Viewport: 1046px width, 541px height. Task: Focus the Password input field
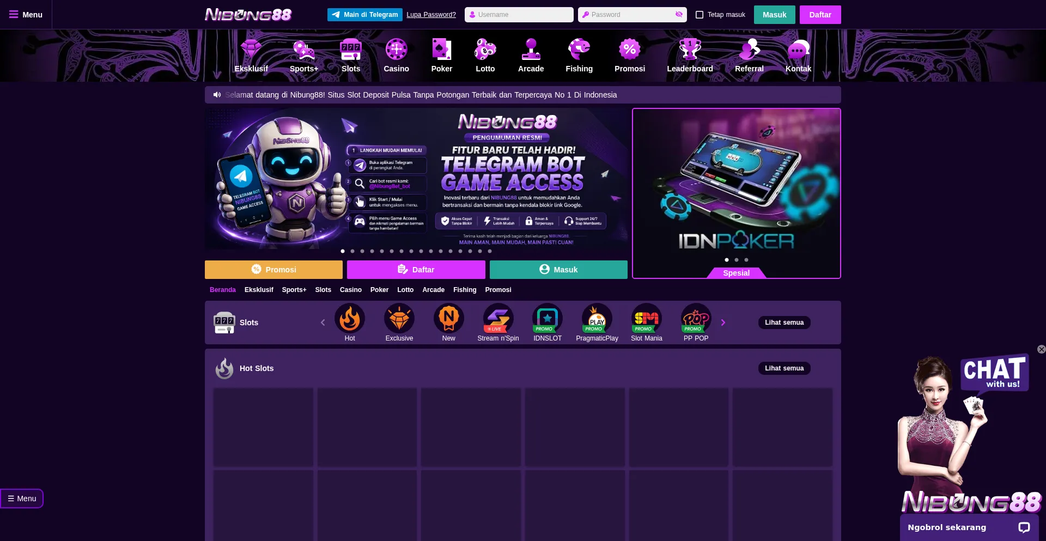pos(632,15)
